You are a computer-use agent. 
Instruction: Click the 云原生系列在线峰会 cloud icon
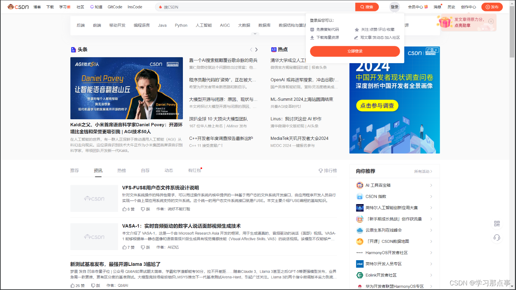[x=359, y=230]
